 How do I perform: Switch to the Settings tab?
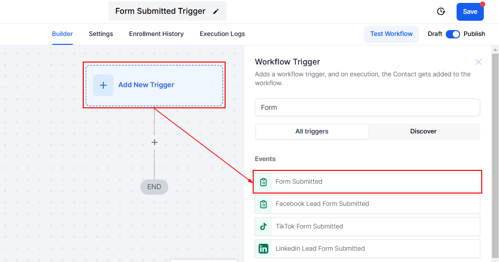(101, 34)
